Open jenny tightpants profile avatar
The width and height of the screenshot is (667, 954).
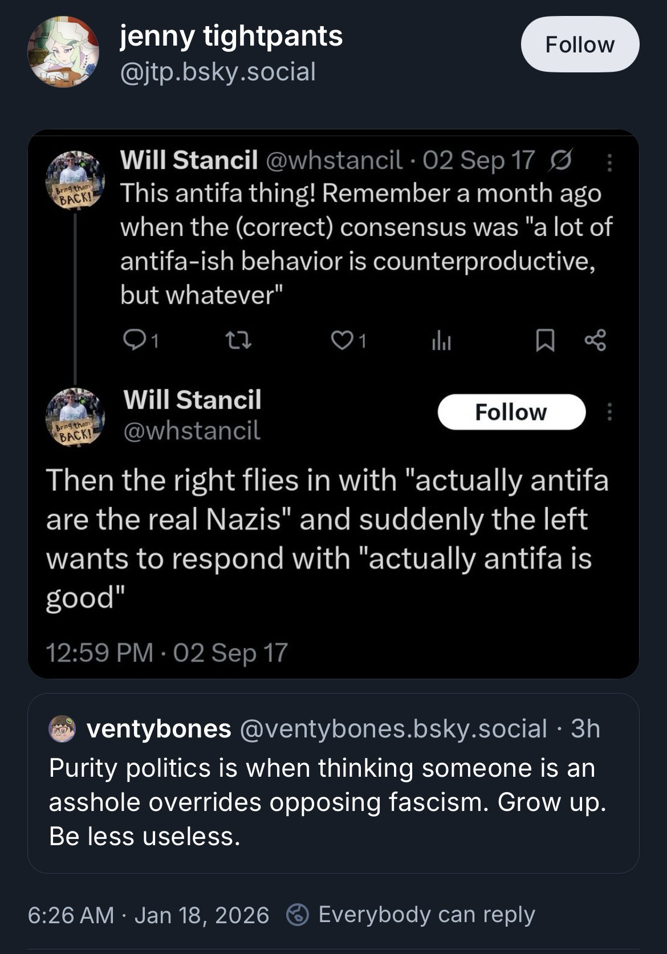63,52
